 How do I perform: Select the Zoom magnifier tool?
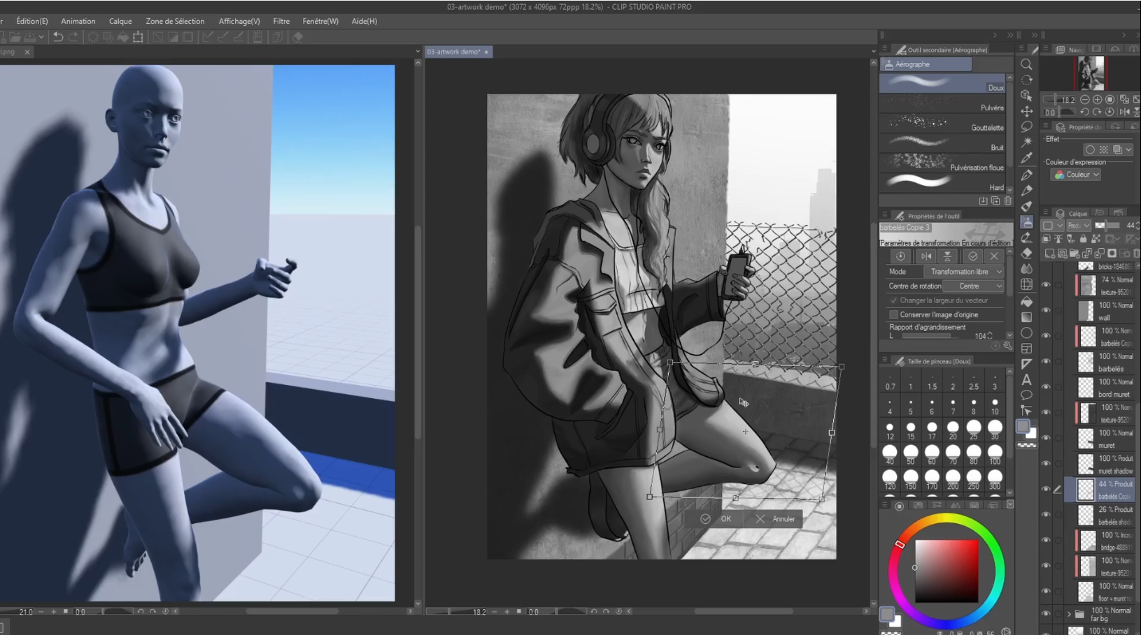pos(1026,64)
